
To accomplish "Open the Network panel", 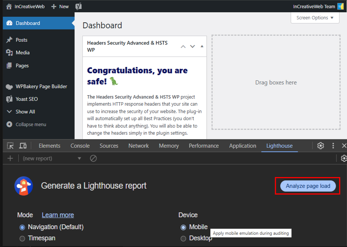I will pyautogui.click(x=138, y=146).
